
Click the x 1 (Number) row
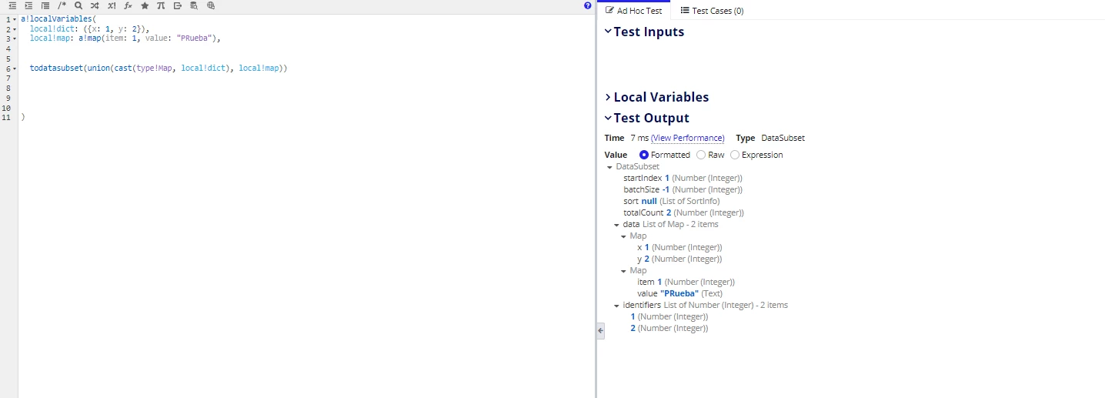[679, 247]
